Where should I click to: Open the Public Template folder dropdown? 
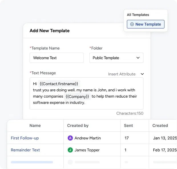tap(116, 58)
